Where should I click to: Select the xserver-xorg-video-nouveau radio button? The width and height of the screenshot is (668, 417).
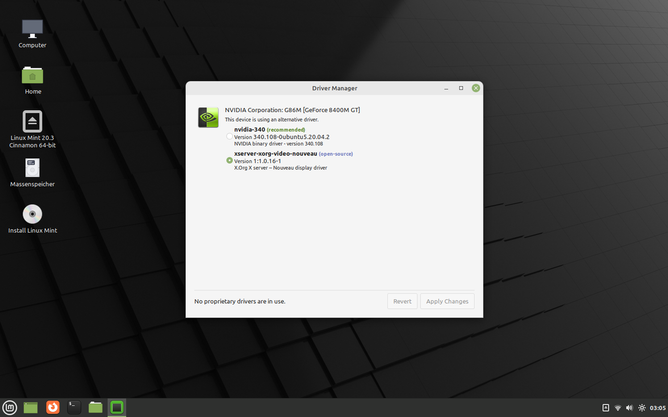(230, 161)
